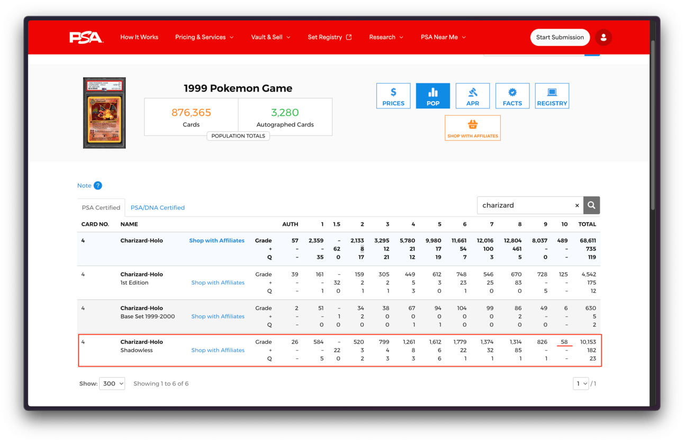Clear the charizard search text
This screenshot has height=442, width=684.
[577, 206]
